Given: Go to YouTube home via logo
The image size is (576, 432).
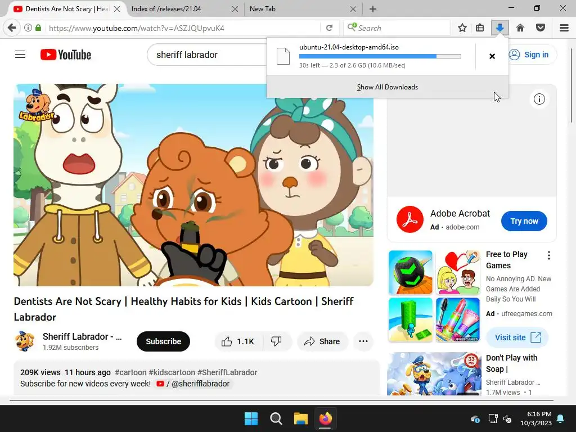Looking at the screenshot, I should click(x=66, y=55).
